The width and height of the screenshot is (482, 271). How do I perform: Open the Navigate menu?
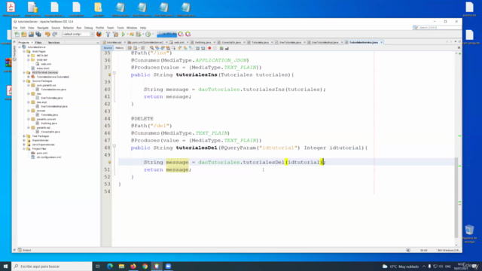pos(43,28)
